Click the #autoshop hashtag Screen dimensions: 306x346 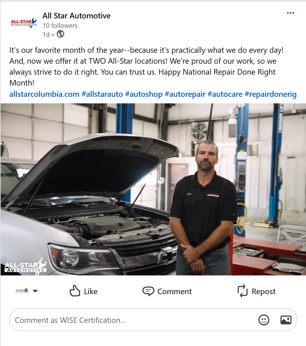[144, 94]
